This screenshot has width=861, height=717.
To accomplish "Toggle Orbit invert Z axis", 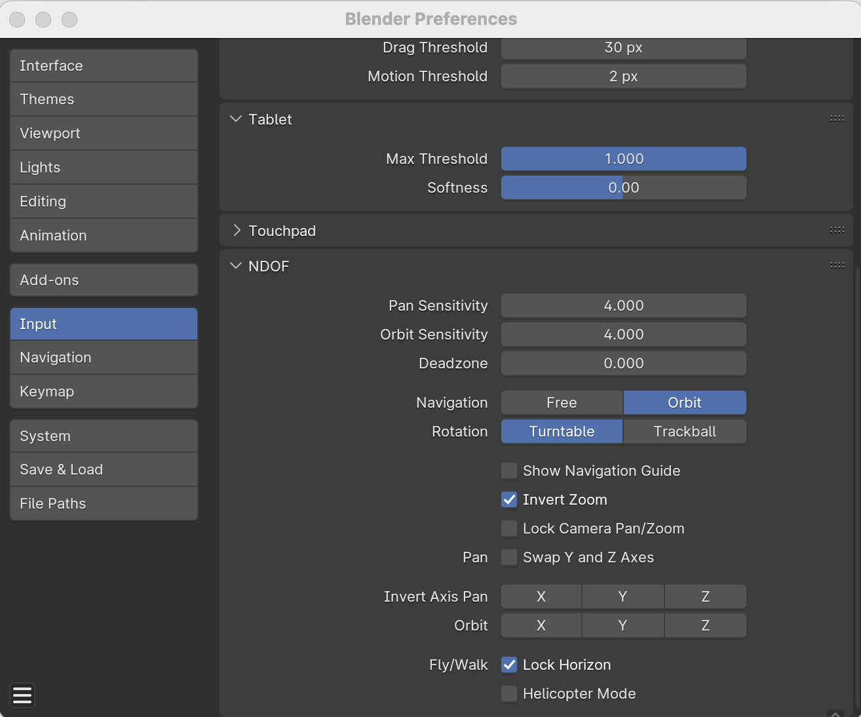I will [706, 625].
